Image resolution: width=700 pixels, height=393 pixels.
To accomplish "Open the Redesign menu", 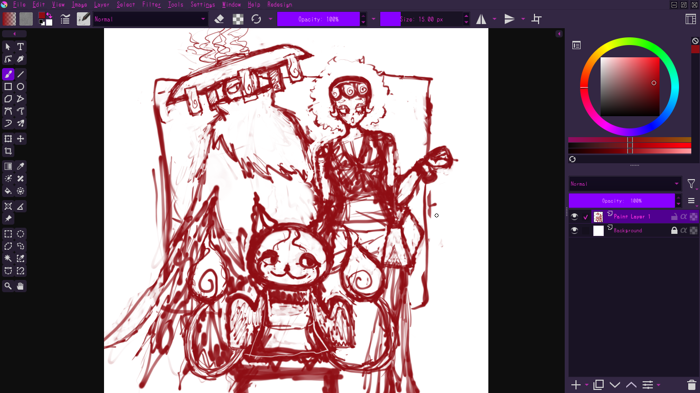I will click(280, 5).
